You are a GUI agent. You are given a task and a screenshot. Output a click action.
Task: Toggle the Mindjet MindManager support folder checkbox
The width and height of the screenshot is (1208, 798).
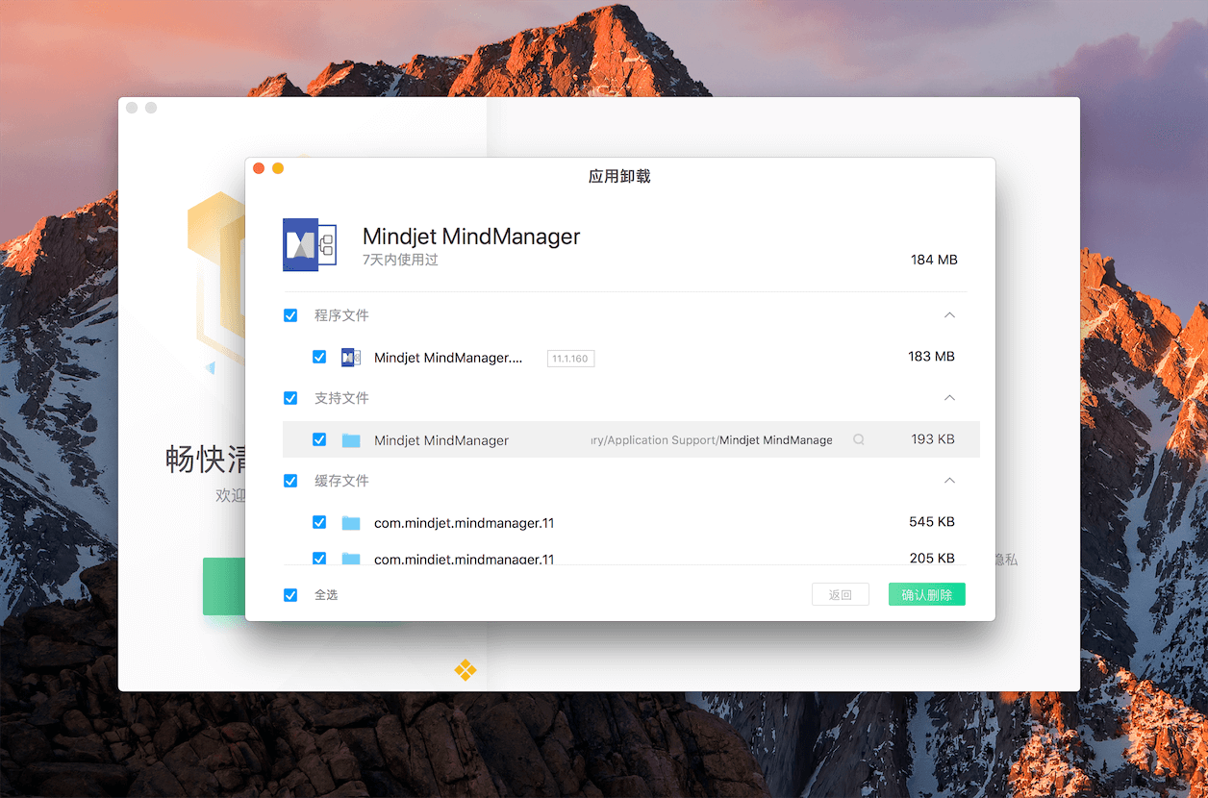click(x=319, y=439)
